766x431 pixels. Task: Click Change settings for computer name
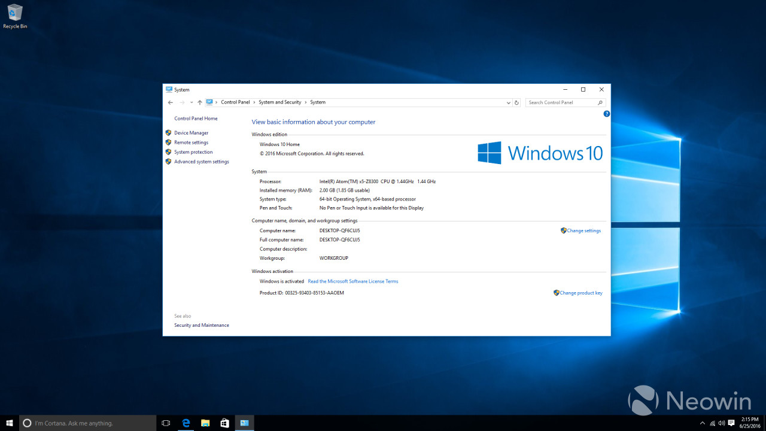(x=584, y=230)
